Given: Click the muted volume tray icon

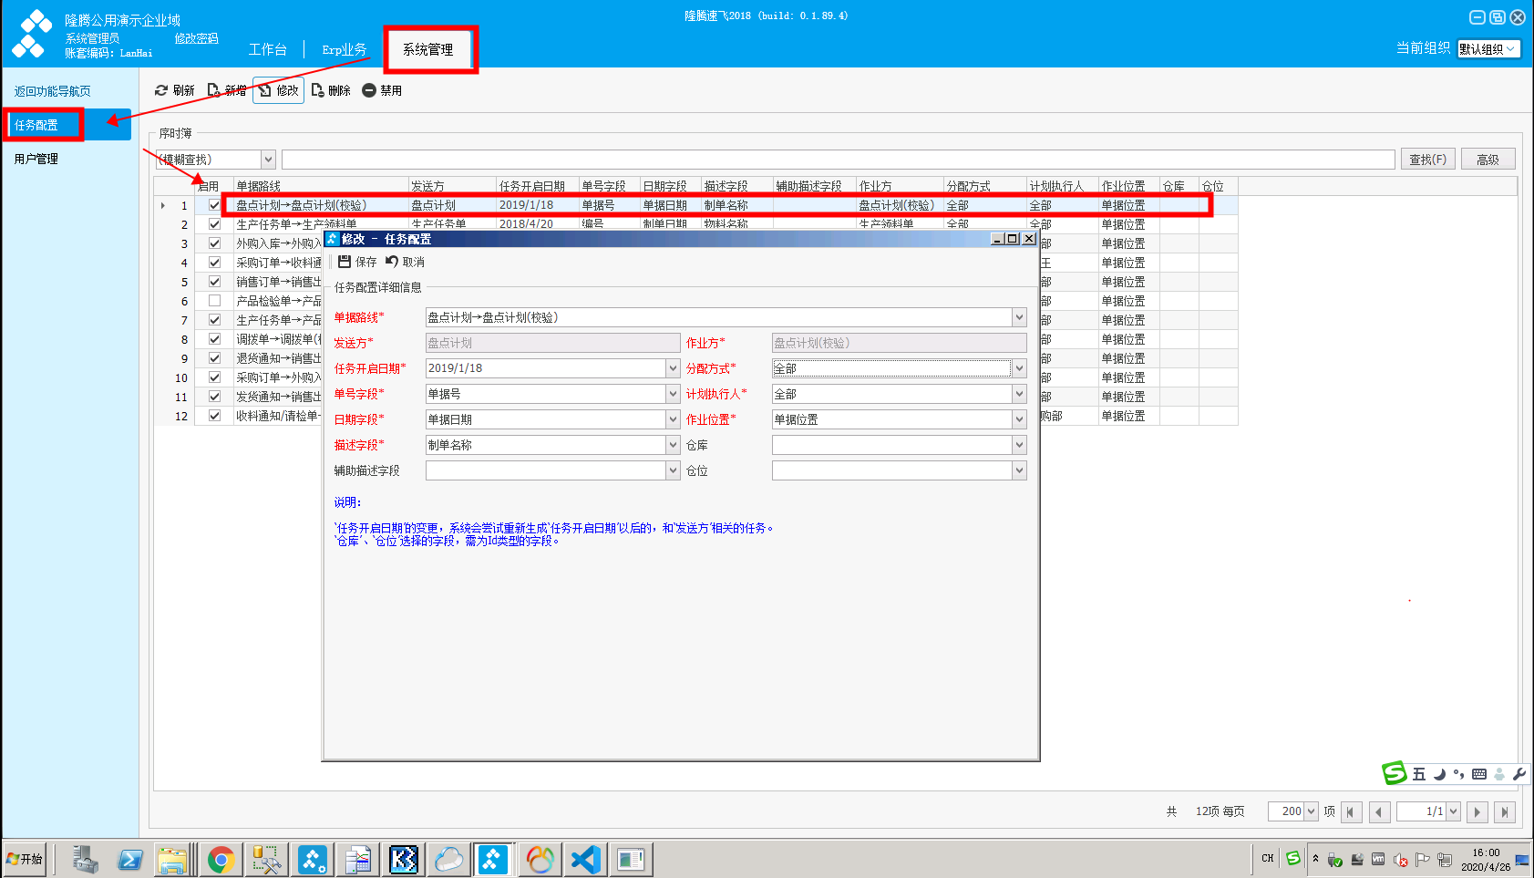Looking at the screenshot, I should 1401,859.
